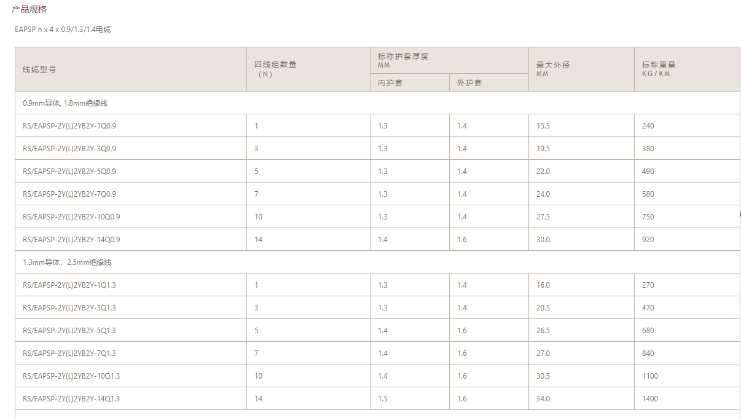Select the 34.0 maximum diameter cell

[x=543, y=399]
